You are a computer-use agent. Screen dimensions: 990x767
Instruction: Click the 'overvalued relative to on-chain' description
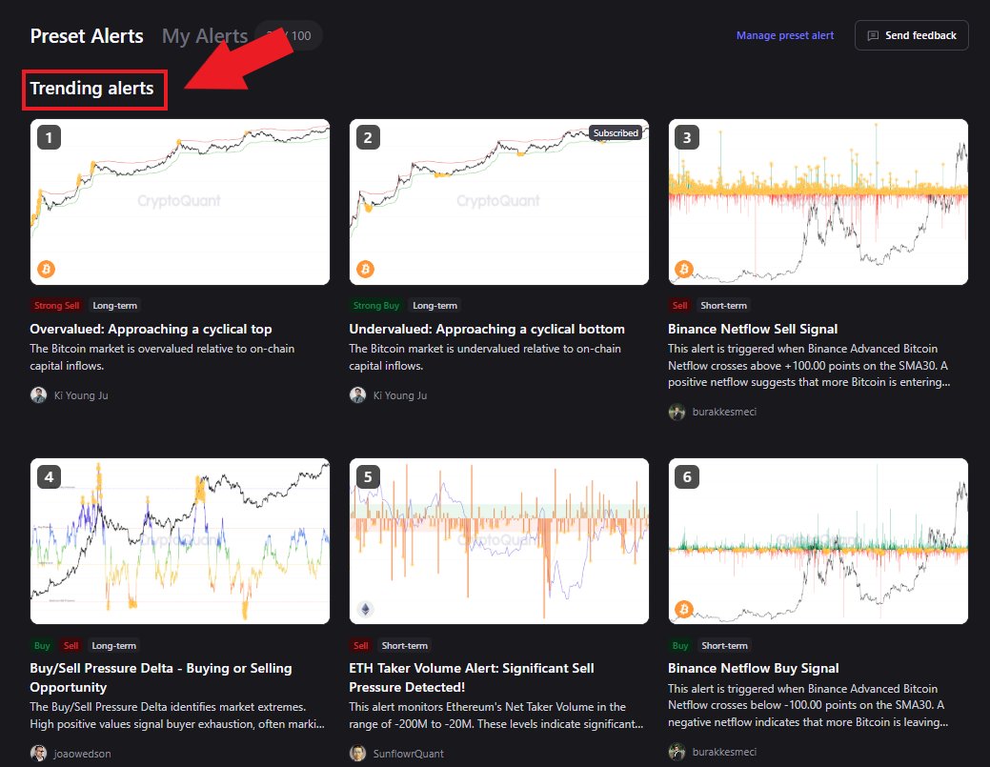(162, 356)
